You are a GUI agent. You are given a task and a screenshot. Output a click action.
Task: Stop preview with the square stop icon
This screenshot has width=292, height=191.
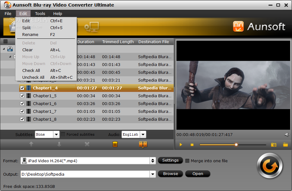point(192,145)
